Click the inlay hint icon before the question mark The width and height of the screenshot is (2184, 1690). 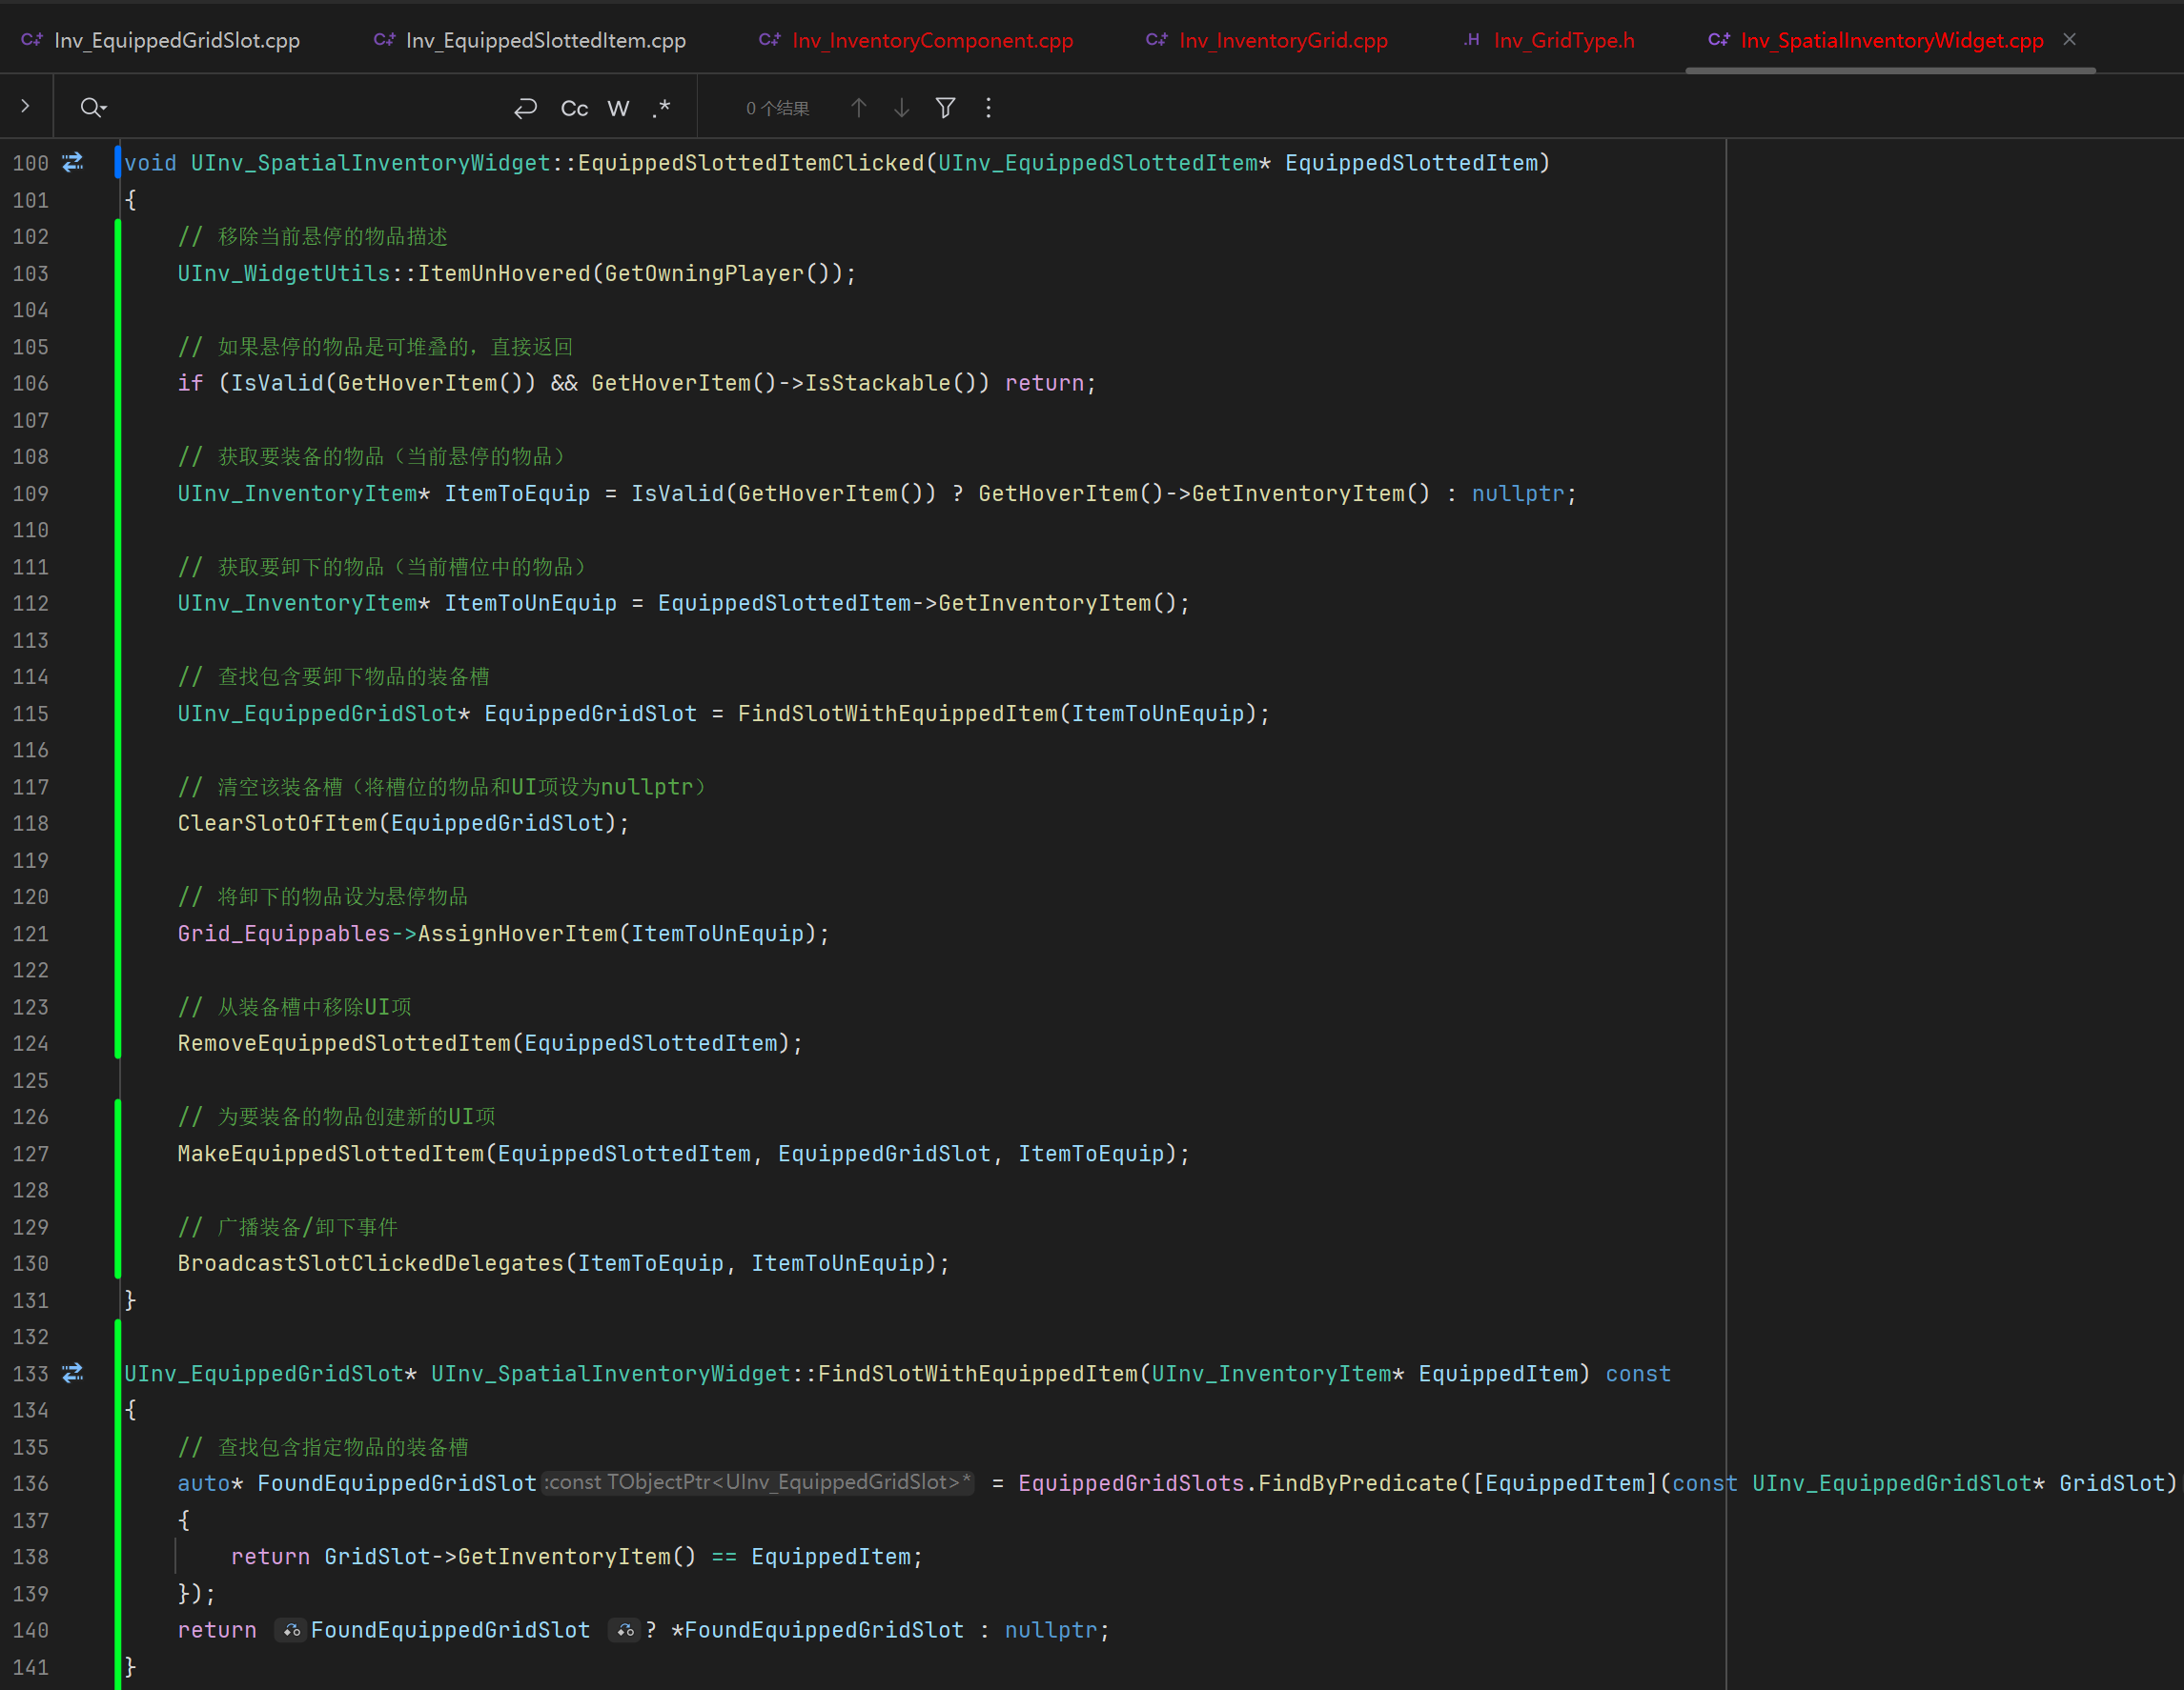(625, 1630)
